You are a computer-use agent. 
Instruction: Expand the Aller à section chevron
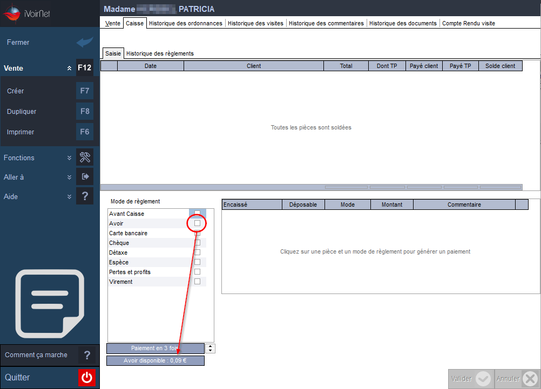point(69,178)
